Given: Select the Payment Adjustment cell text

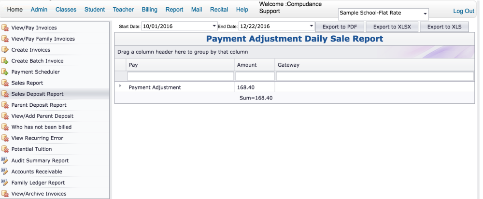Looking at the screenshot, I should click(155, 87).
